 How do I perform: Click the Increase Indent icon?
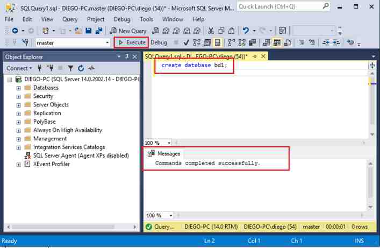point(336,43)
